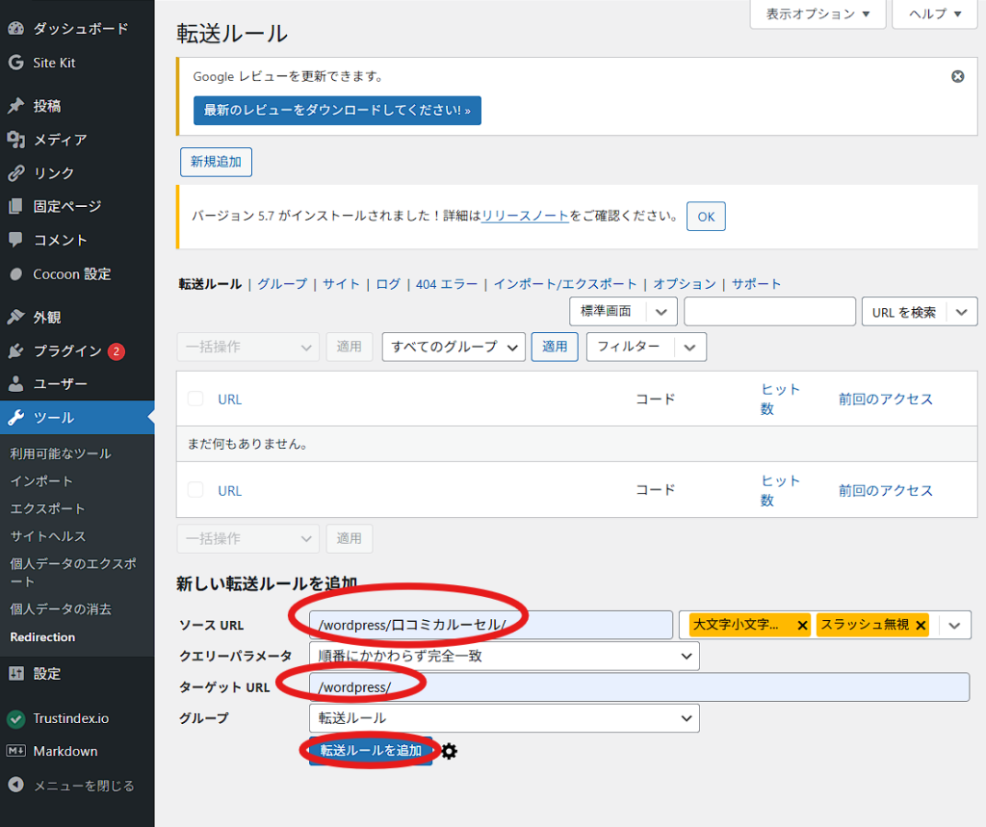The image size is (986, 827).
Task: Switch to the グループ tab
Action: tap(282, 284)
